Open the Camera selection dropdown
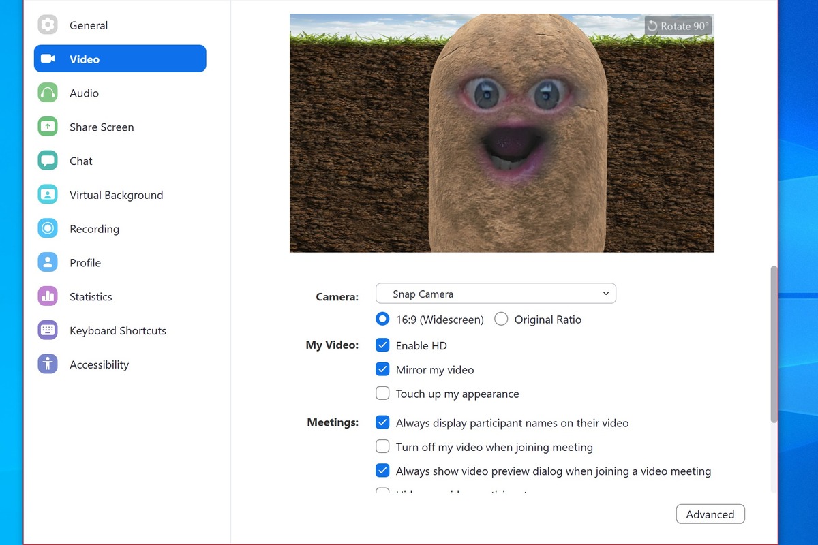818x545 pixels. tap(496, 294)
